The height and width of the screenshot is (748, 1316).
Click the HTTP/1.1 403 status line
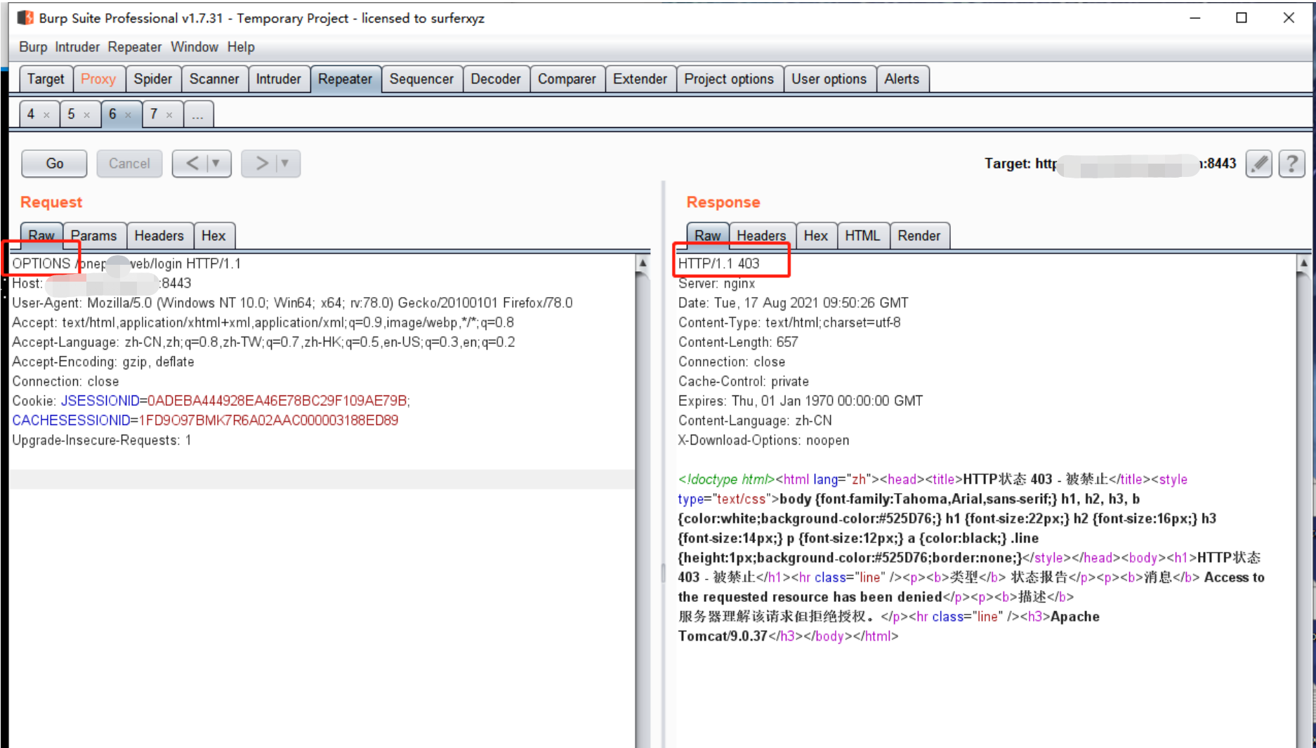click(x=718, y=263)
